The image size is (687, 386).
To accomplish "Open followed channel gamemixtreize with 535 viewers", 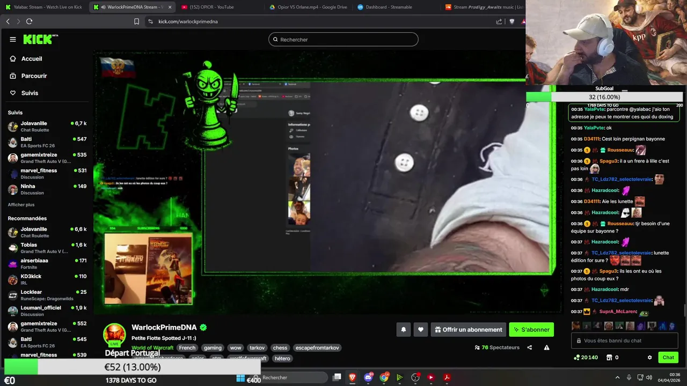I will [x=47, y=158].
